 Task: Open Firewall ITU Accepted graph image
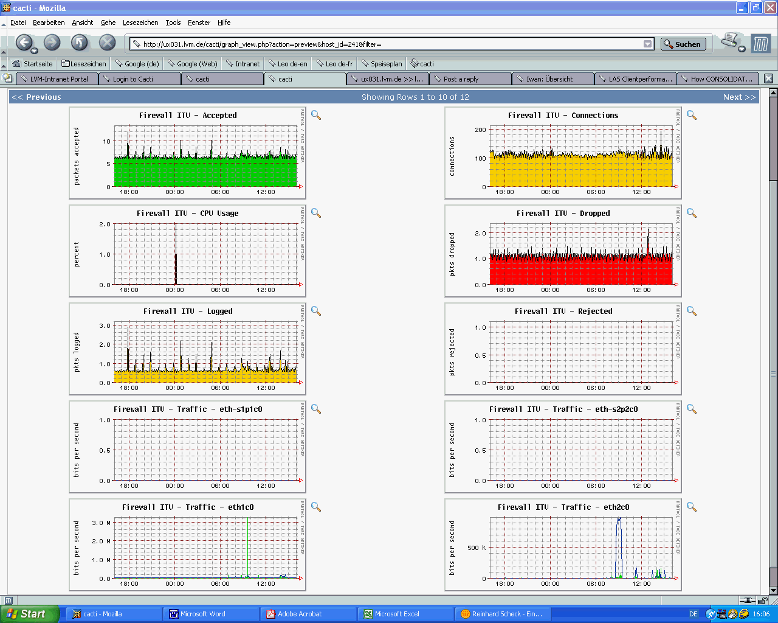pyautogui.click(x=187, y=153)
